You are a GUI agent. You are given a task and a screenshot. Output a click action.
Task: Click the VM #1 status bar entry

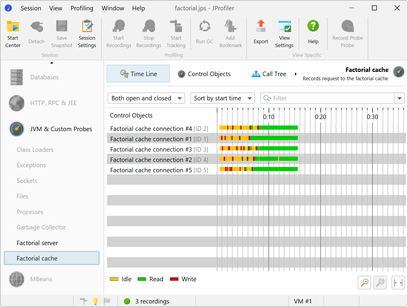pyautogui.click(x=303, y=301)
